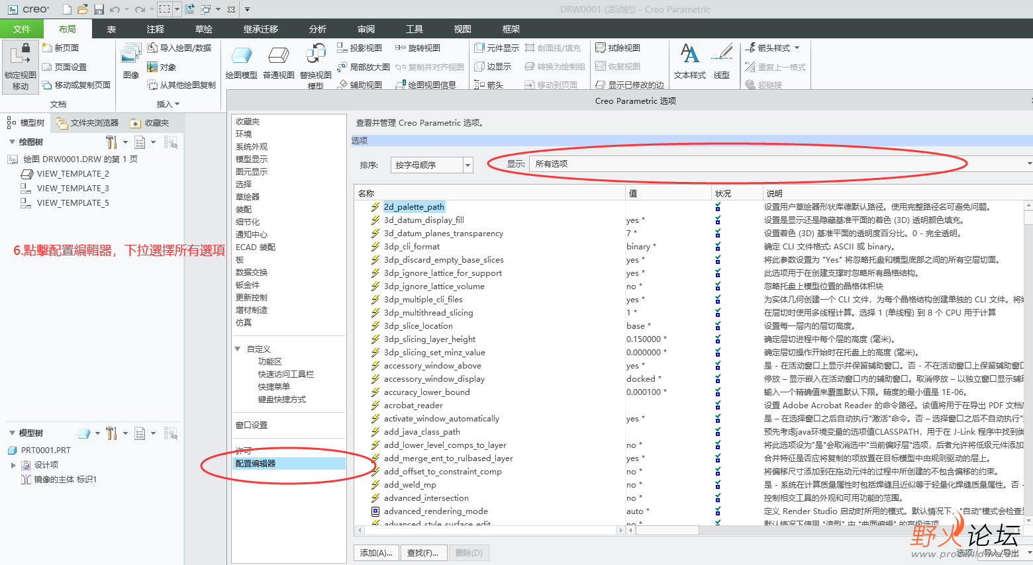This screenshot has width=1033, height=565.
Task: Click 页面设置 sheet setup tool
Action: click(64, 67)
